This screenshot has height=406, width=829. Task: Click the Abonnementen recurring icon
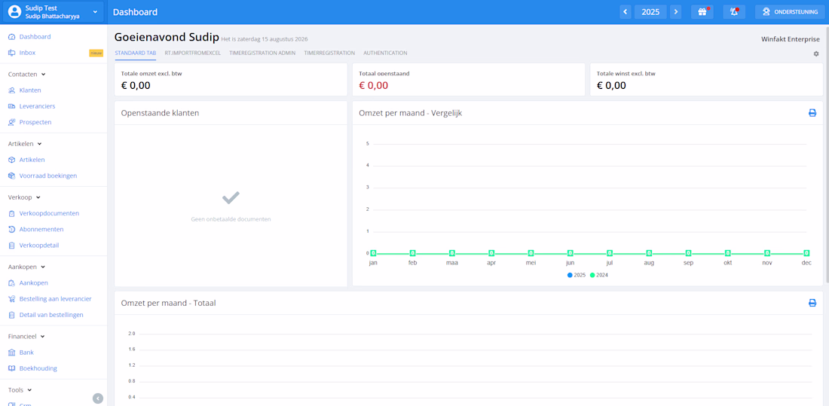(11, 229)
